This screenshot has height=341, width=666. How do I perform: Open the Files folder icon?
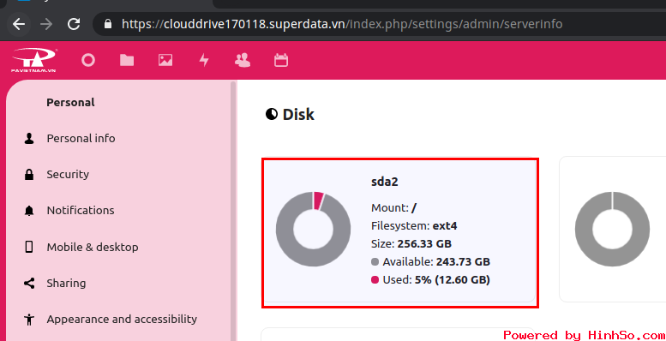(x=127, y=60)
